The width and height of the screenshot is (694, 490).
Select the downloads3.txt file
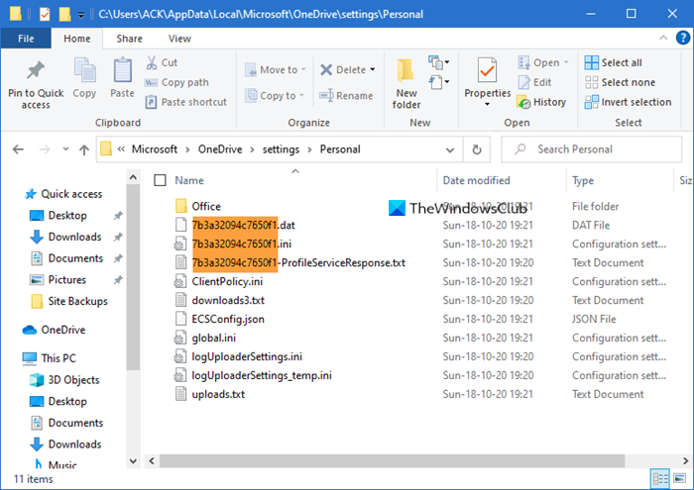228,301
